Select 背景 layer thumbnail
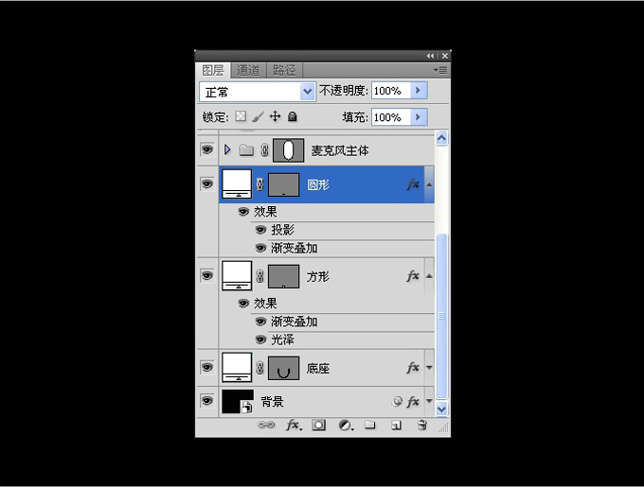The width and height of the screenshot is (644, 487). (x=238, y=401)
